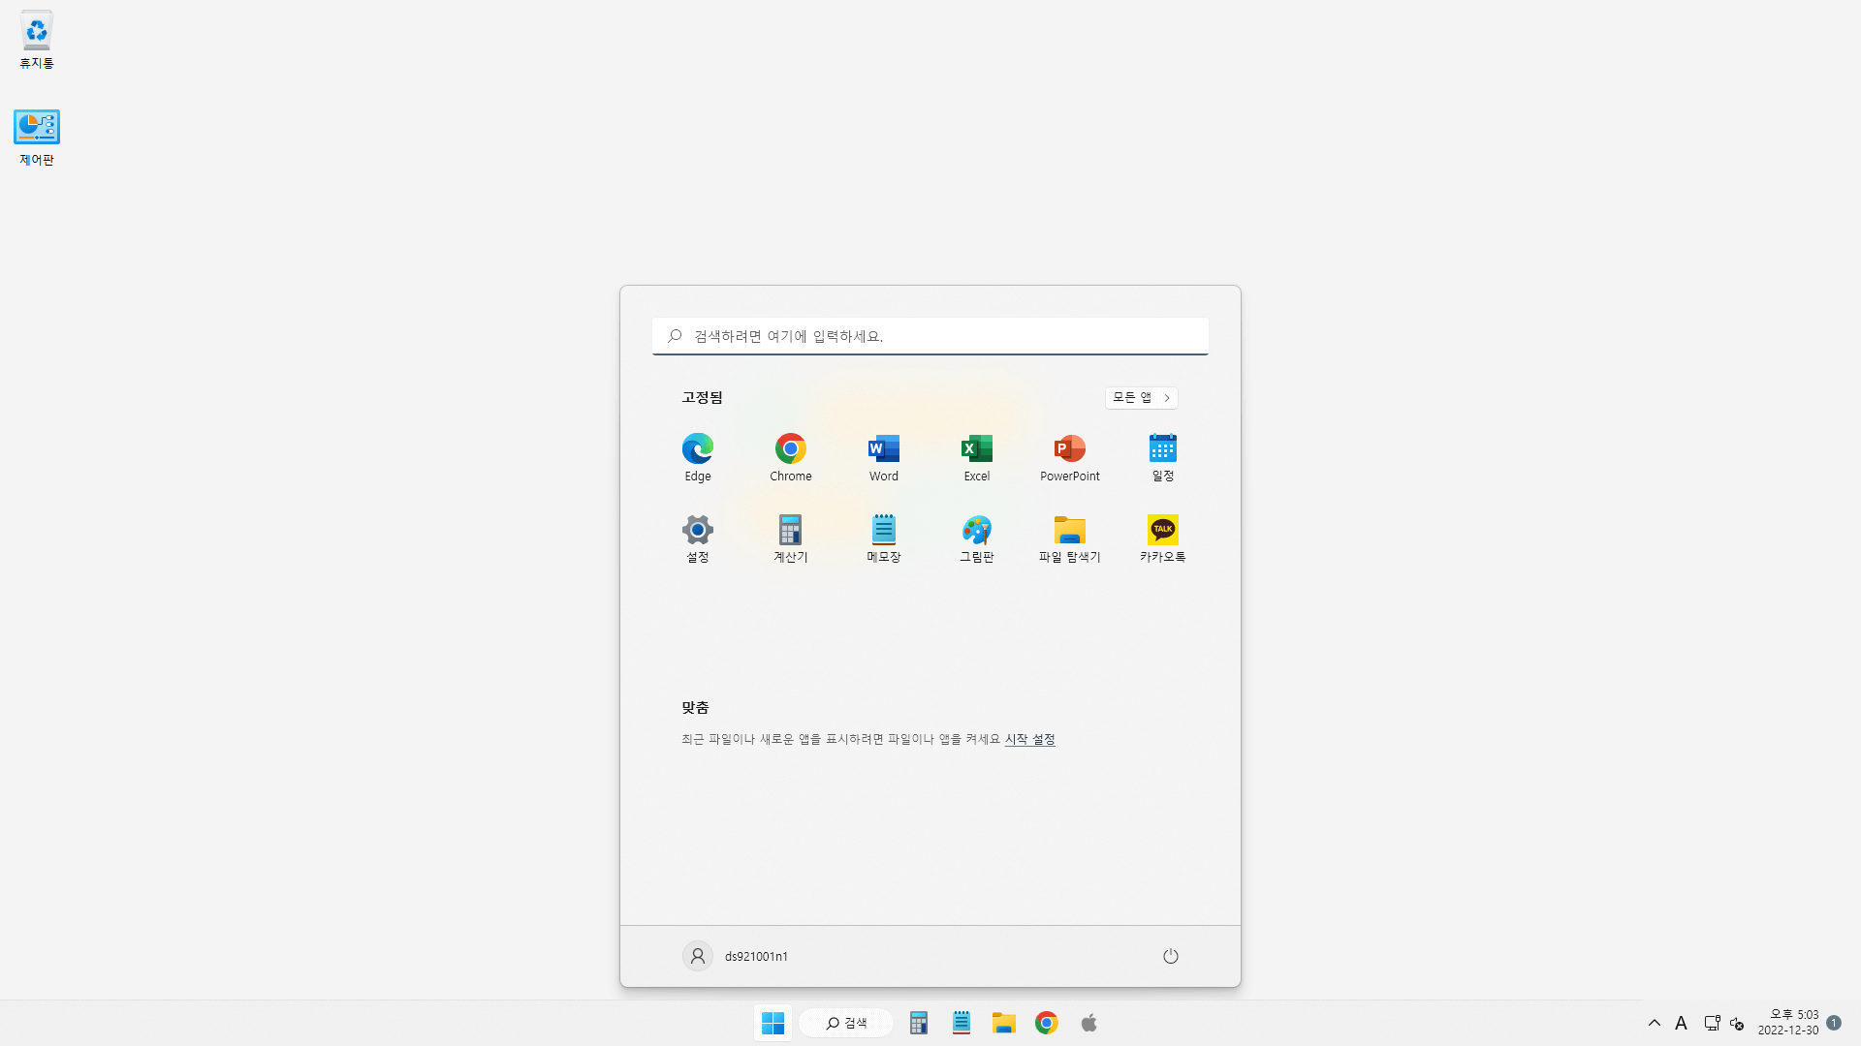Select the 제어판 desktop icon
The image size is (1861, 1046).
[37, 138]
